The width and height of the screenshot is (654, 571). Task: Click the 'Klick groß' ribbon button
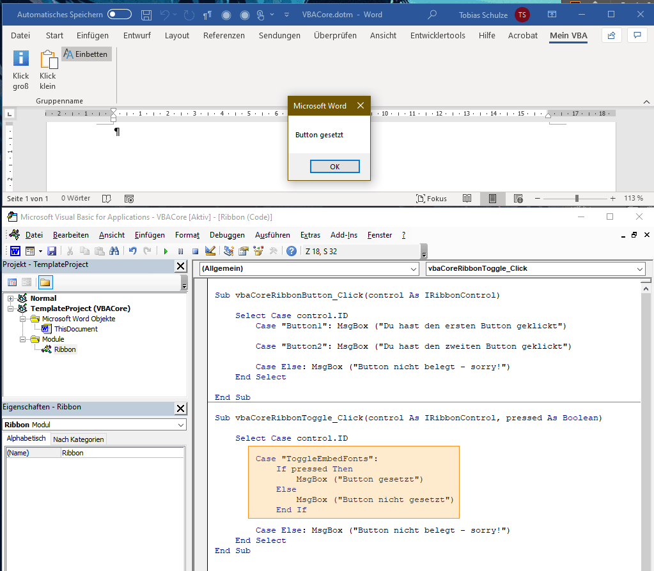pos(21,70)
